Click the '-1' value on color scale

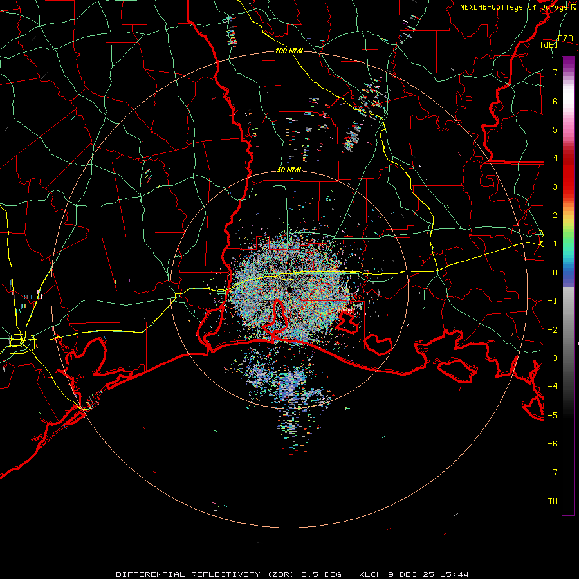[x=553, y=301]
